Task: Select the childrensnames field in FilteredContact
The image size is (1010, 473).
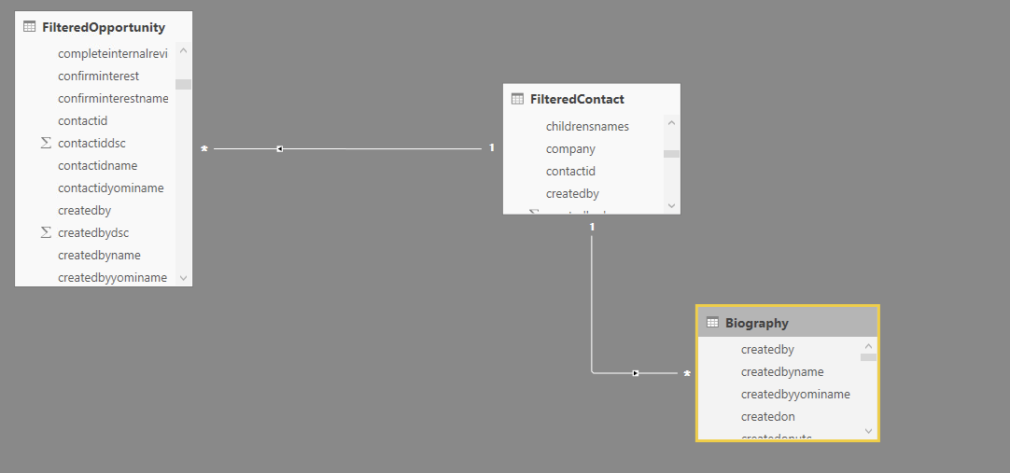Action: click(587, 126)
